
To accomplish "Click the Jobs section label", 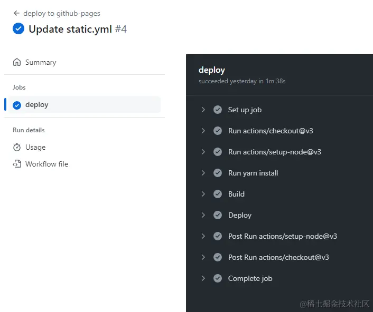I will [19, 87].
